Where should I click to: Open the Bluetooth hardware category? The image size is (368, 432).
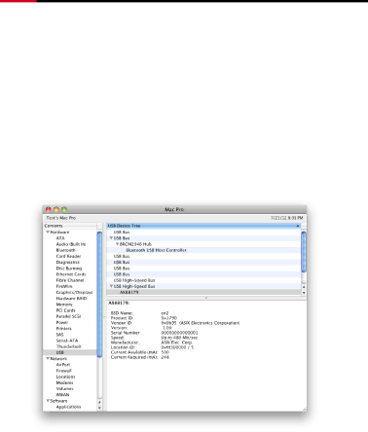pyautogui.click(x=66, y=250)
